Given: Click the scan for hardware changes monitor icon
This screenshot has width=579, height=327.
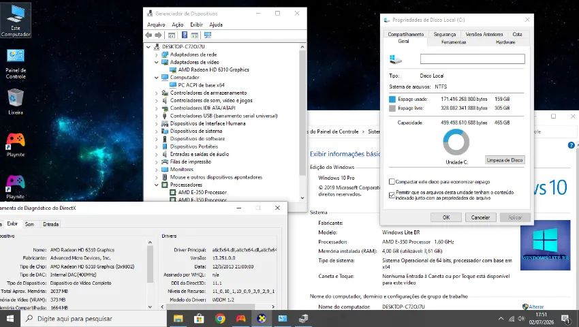Looking at the screenshot, I should pos(208,35).
